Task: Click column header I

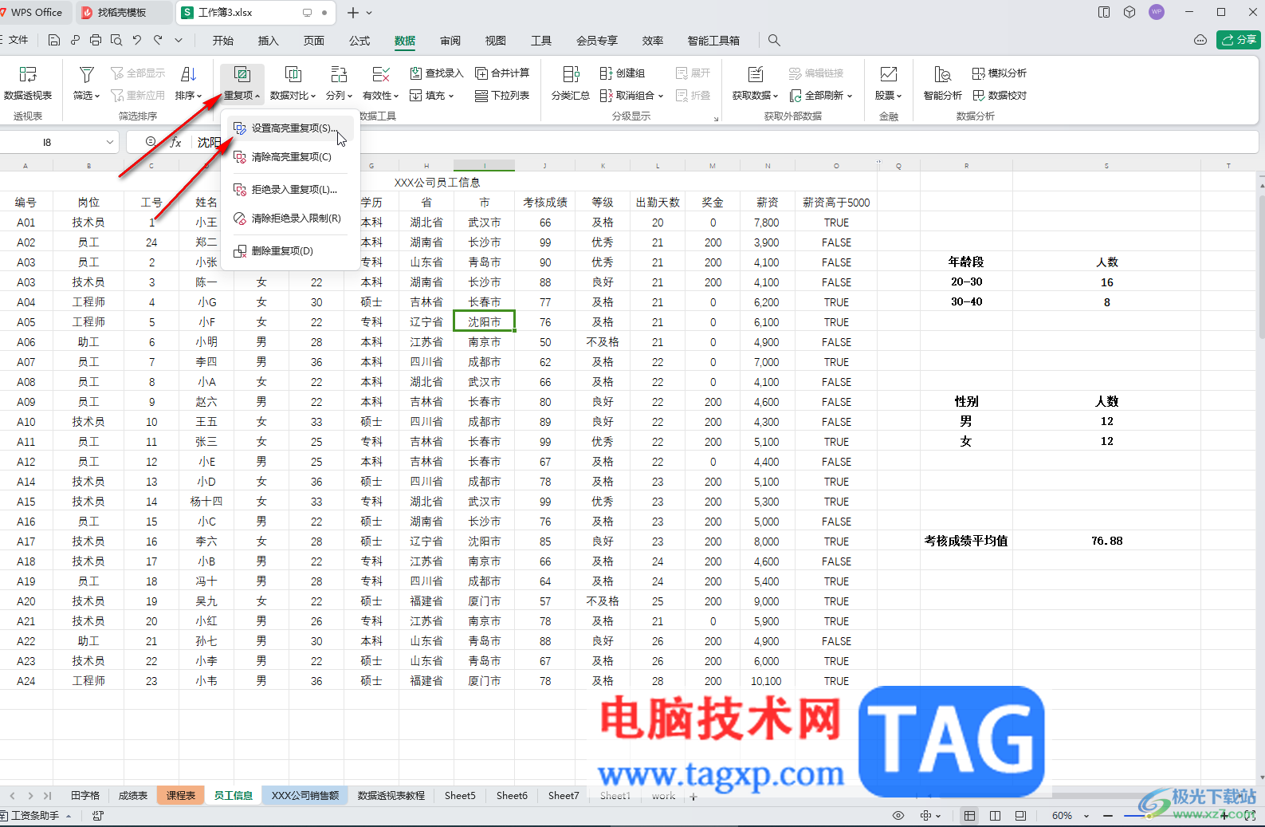Action: [485, 166]
